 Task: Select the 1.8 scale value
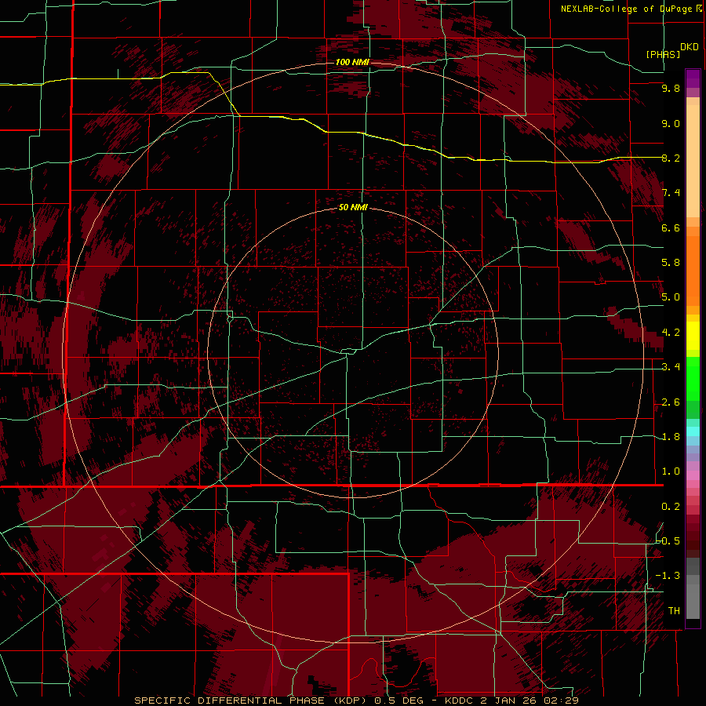[x=671, y=437]
